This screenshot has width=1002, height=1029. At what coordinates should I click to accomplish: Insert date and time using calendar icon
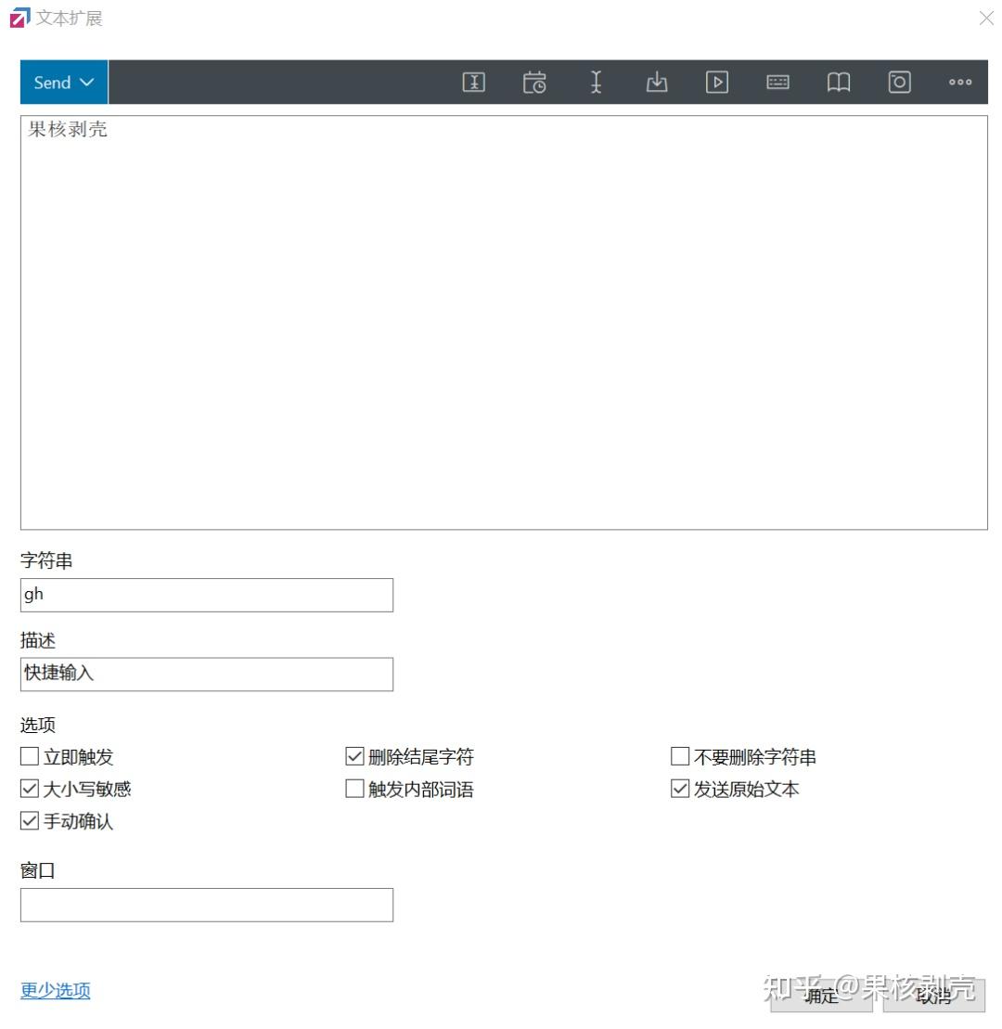click(x=534, y=82)
